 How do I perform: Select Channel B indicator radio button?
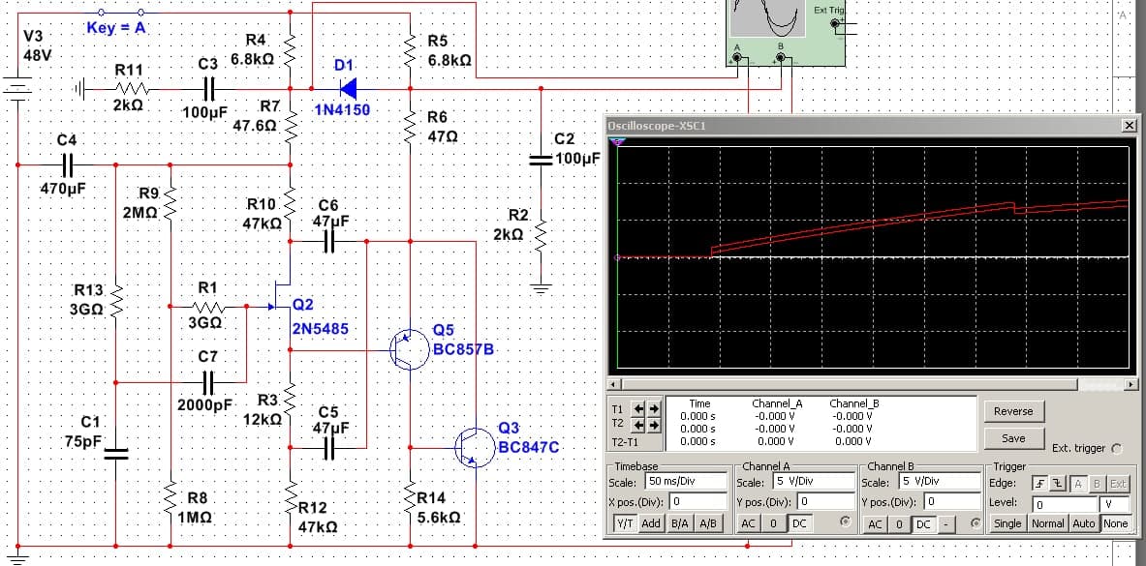point(975,522)
